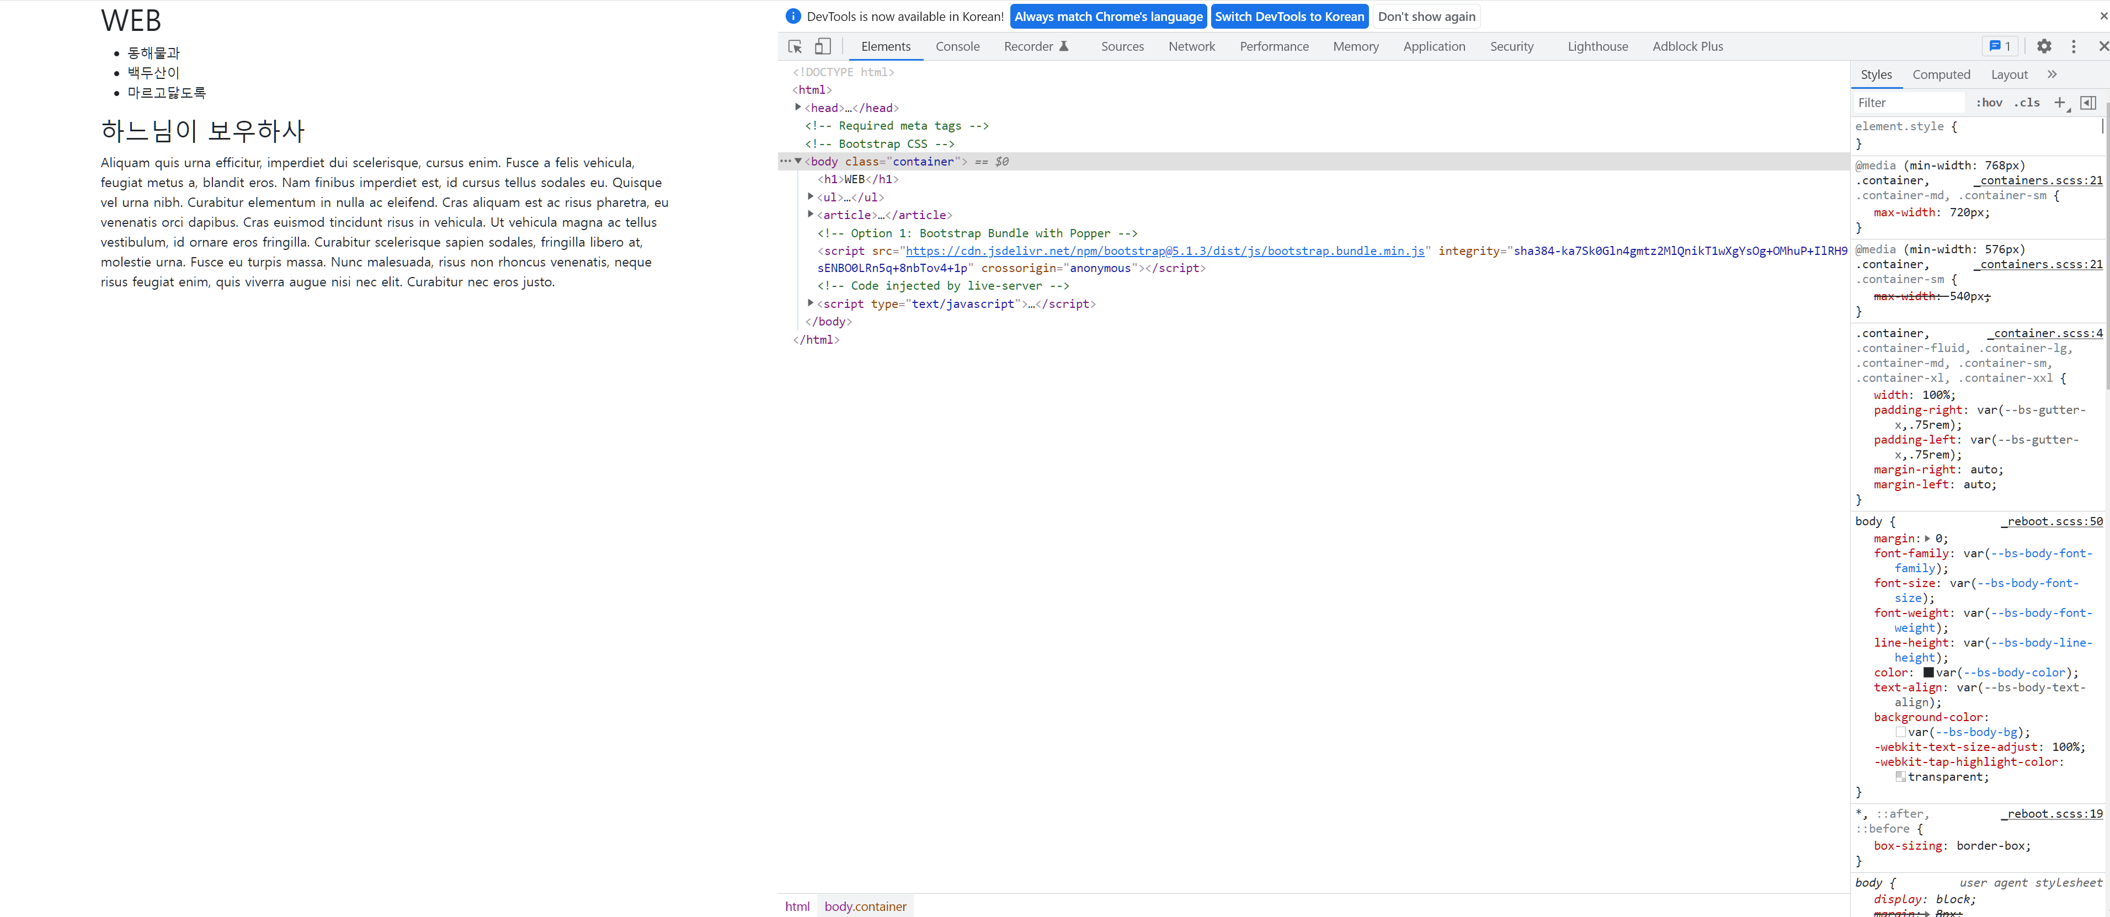Toggle the computed styles sidebar icon
This screenshot has width=2110, height=917.
click(x=2088, y=102)
